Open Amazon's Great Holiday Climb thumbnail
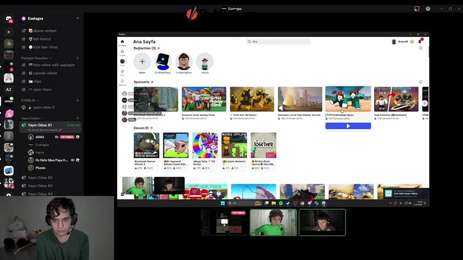 click(204, 99)
